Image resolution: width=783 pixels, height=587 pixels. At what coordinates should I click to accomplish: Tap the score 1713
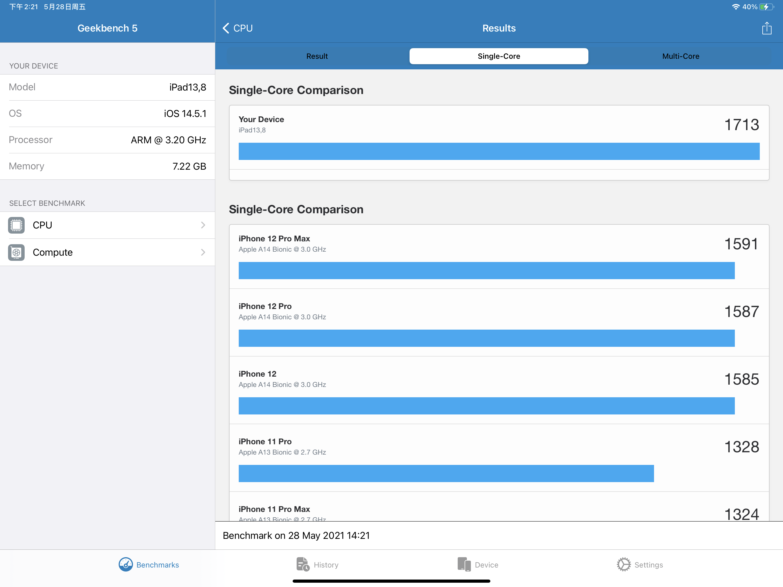741,125
